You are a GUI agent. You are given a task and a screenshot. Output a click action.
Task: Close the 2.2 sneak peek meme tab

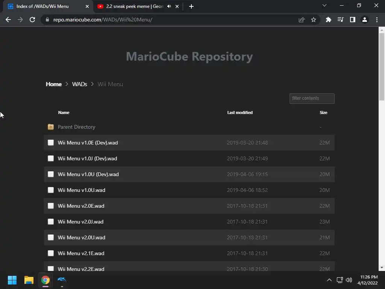coord(177,6)
